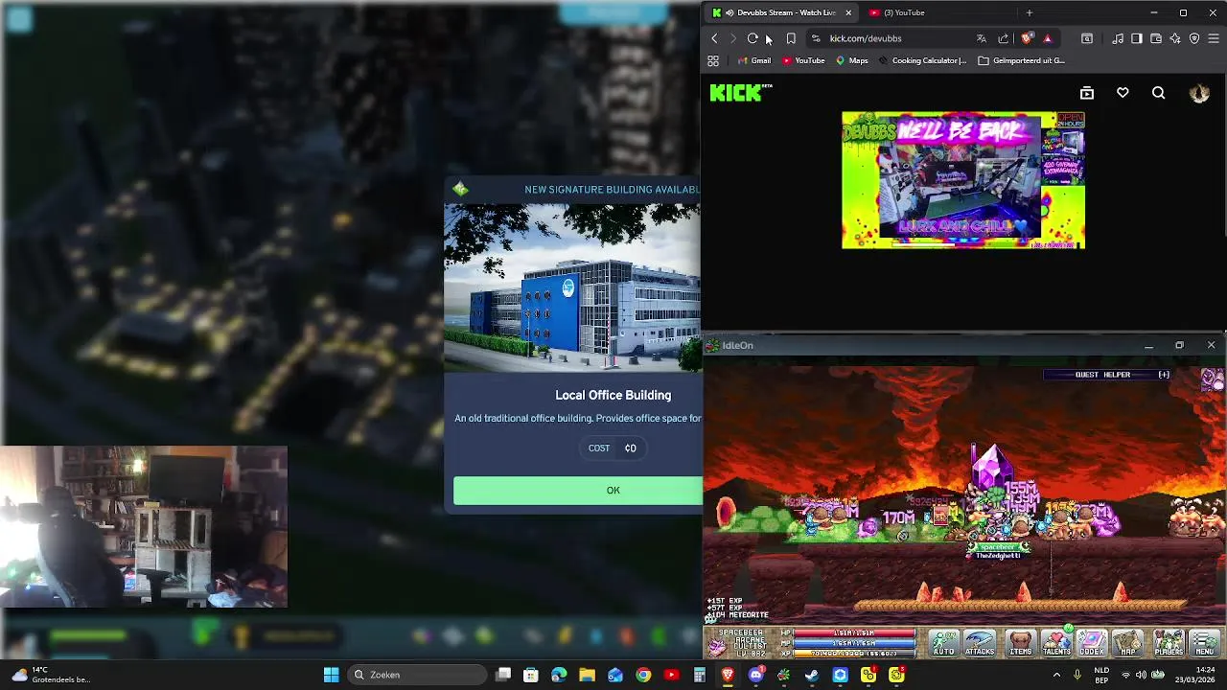This screenshot has height=690, width=1227.
Task: Toggle the browser sidebar panel icon
Action: pyautogui.click(x=1137, y=38)
